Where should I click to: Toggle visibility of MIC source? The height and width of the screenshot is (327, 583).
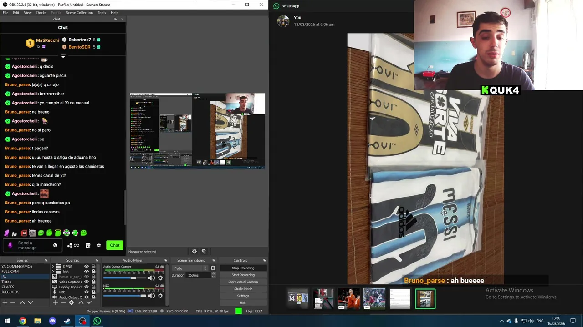86,292
